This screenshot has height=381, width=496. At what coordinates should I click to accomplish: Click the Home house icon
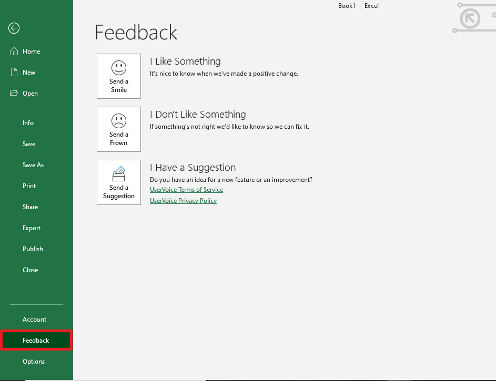point(14,51)
